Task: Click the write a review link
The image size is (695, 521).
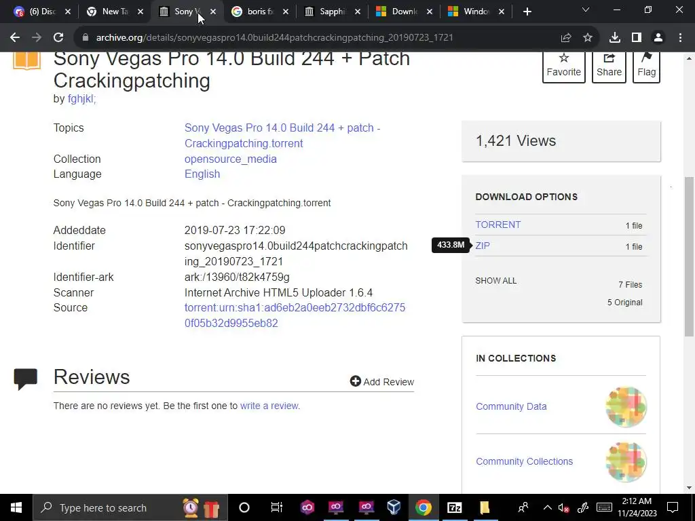Action: tap(269, 406)
